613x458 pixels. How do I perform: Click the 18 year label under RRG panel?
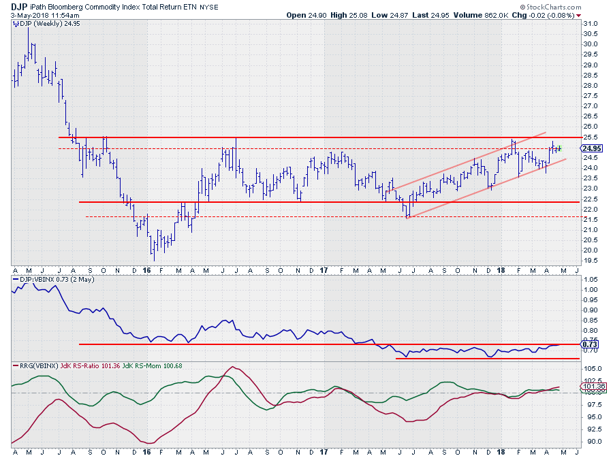point(501,452)
